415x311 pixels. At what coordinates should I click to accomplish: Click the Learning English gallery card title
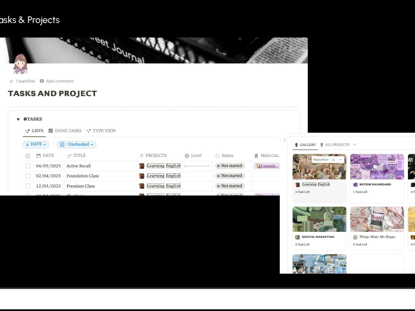click(316, 185)
